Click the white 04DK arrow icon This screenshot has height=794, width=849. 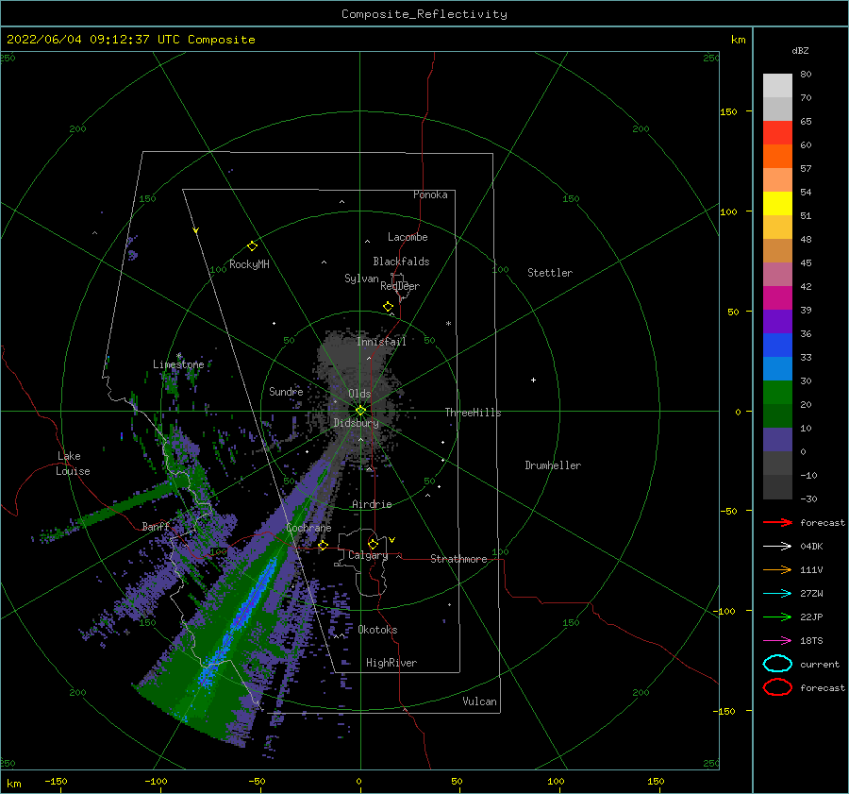point(777,546)
